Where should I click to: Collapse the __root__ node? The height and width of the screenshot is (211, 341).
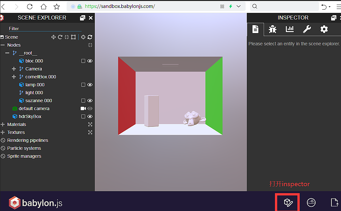click(7, 53)
